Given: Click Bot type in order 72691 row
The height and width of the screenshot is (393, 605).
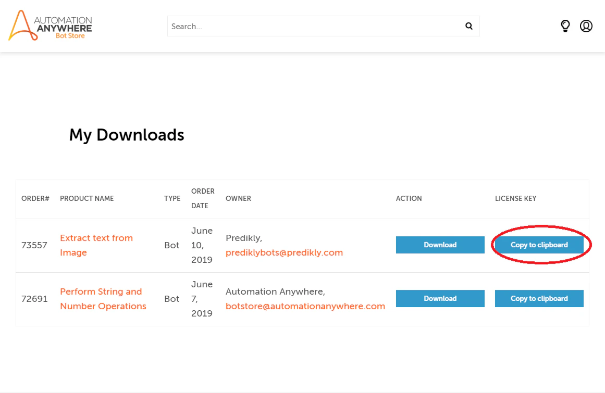Looking at the screenshot, I should 171,299.
